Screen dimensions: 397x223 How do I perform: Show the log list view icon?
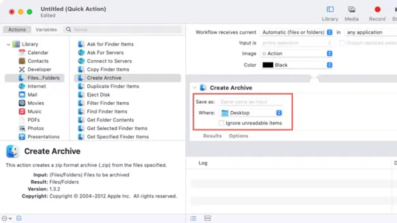(193, 218)
